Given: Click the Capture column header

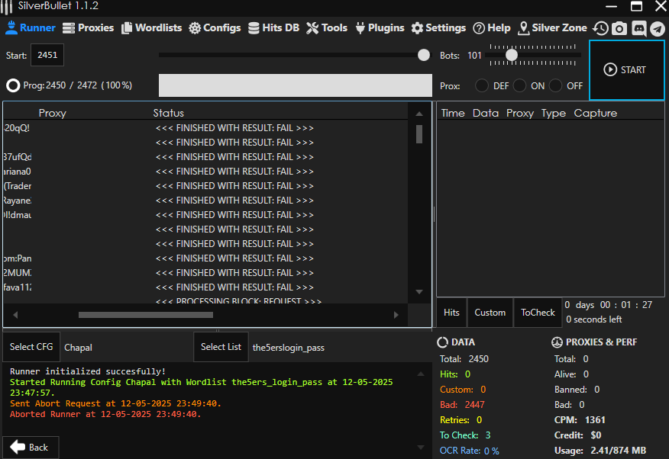Looking at the screenshot, I should (595, 113).
